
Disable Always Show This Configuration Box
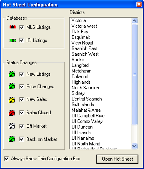(x=6, y=159)
